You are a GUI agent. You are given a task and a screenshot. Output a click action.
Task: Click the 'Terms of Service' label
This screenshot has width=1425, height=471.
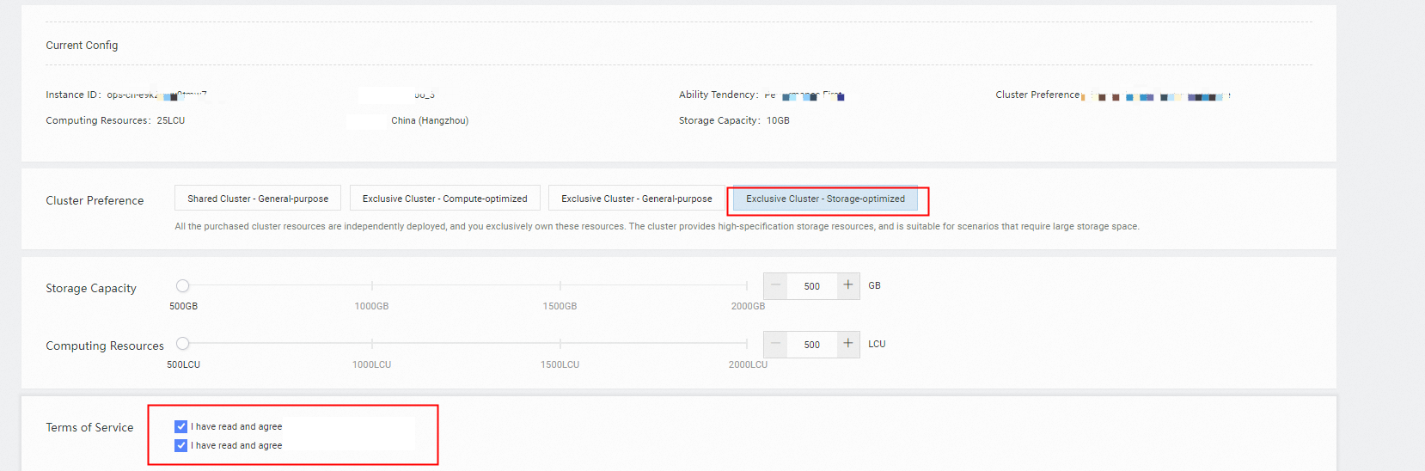(x=89, y=427)
